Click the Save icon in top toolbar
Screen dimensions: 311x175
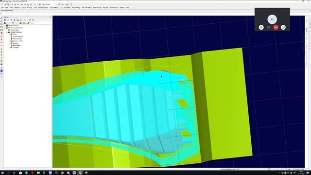click(x=8, y=4)
